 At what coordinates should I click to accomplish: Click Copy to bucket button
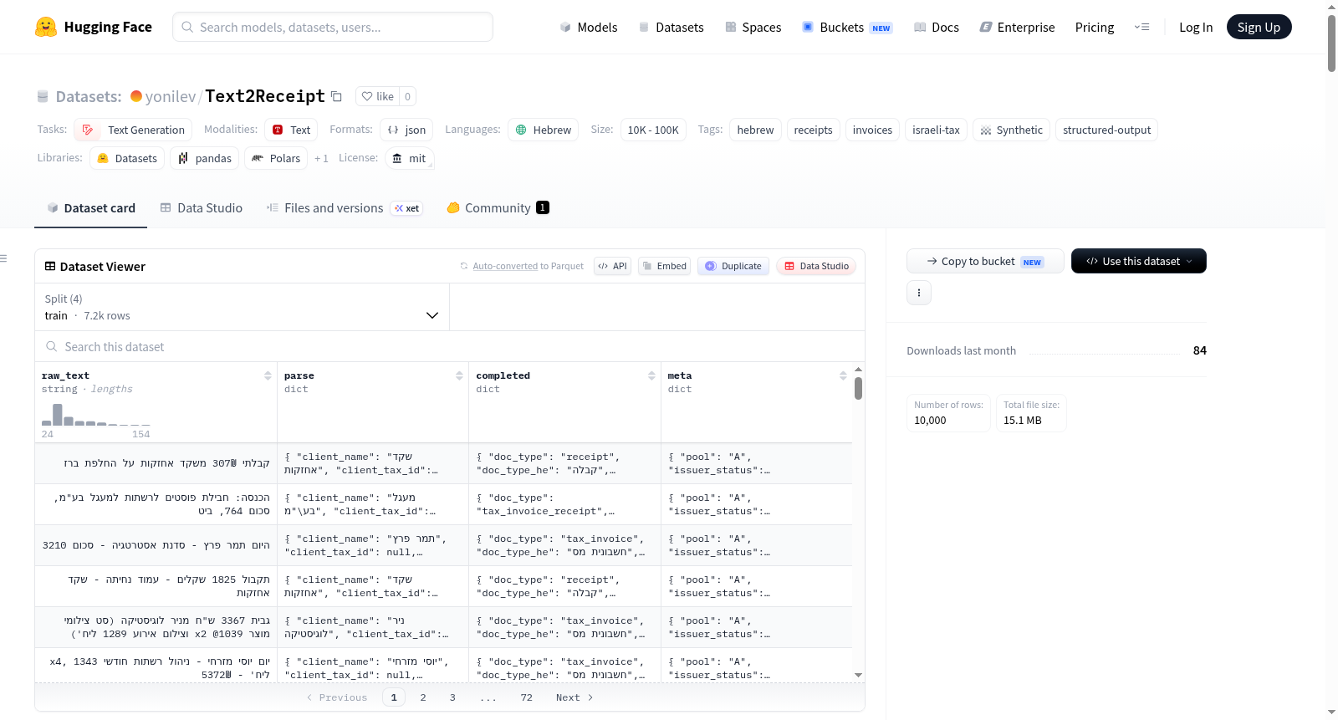click(x=985, y=261)
